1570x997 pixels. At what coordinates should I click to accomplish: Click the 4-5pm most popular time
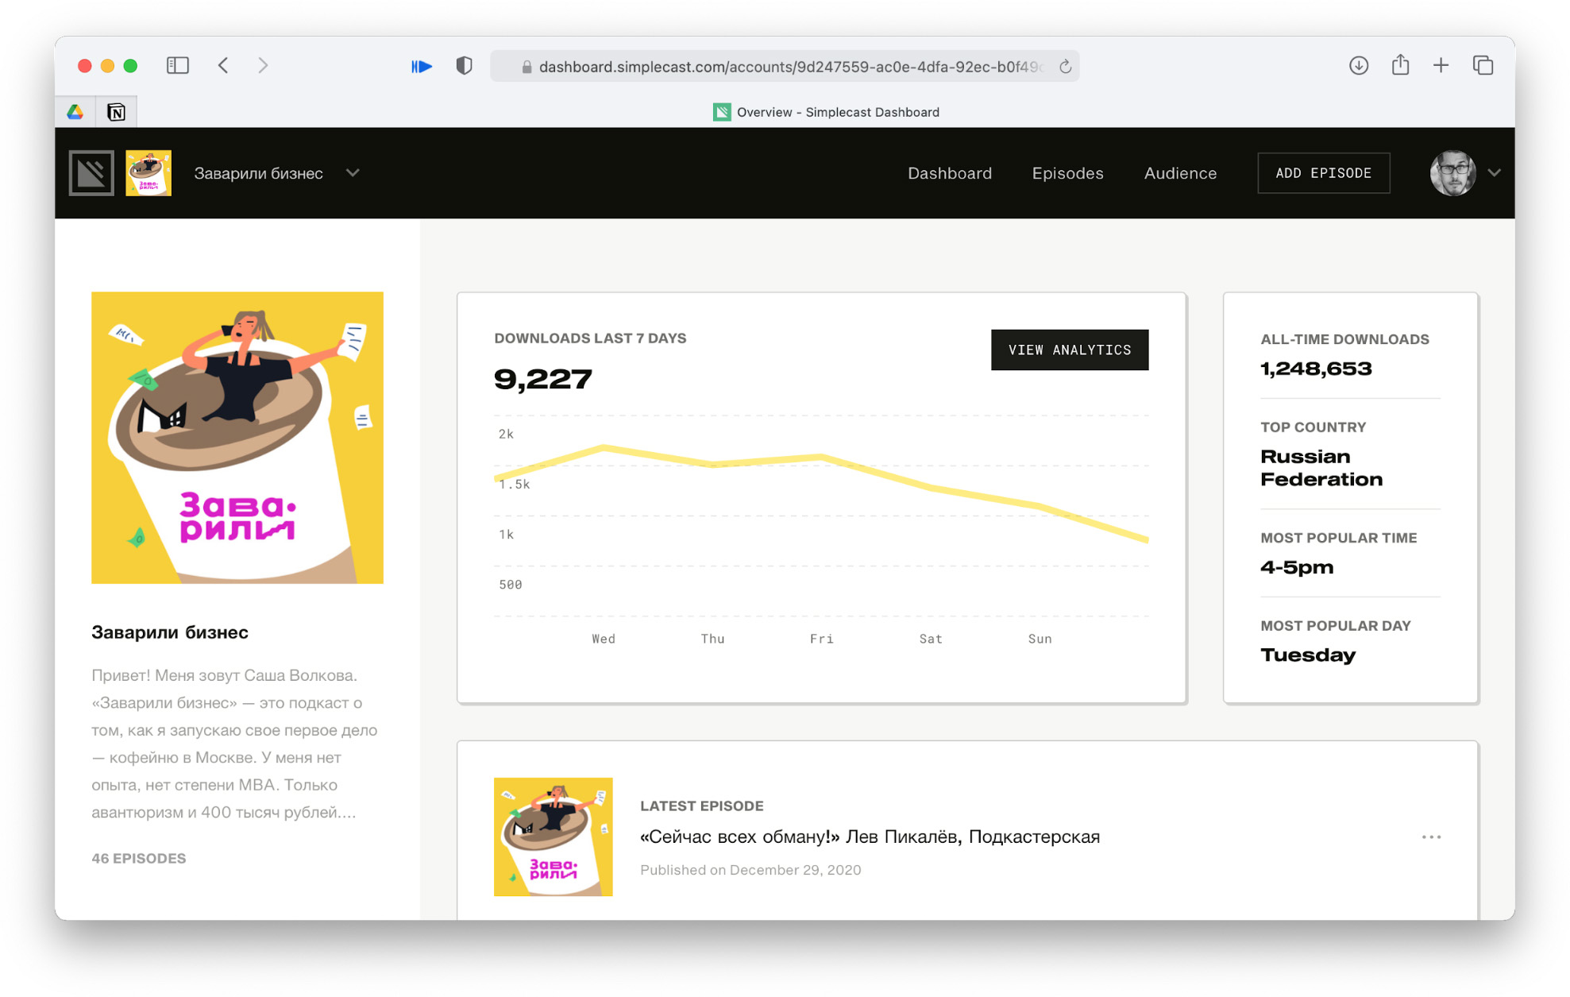(1297, 567)
